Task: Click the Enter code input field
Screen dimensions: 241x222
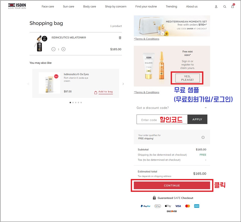Action: pyautogui.click(x=162, y=119)
